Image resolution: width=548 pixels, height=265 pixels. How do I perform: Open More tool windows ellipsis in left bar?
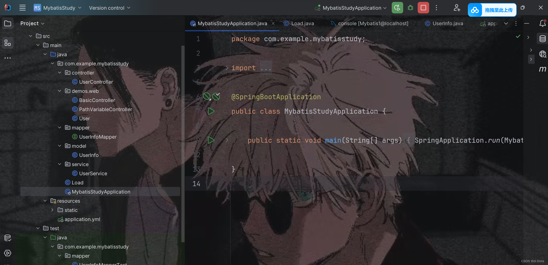pos(8,58)
